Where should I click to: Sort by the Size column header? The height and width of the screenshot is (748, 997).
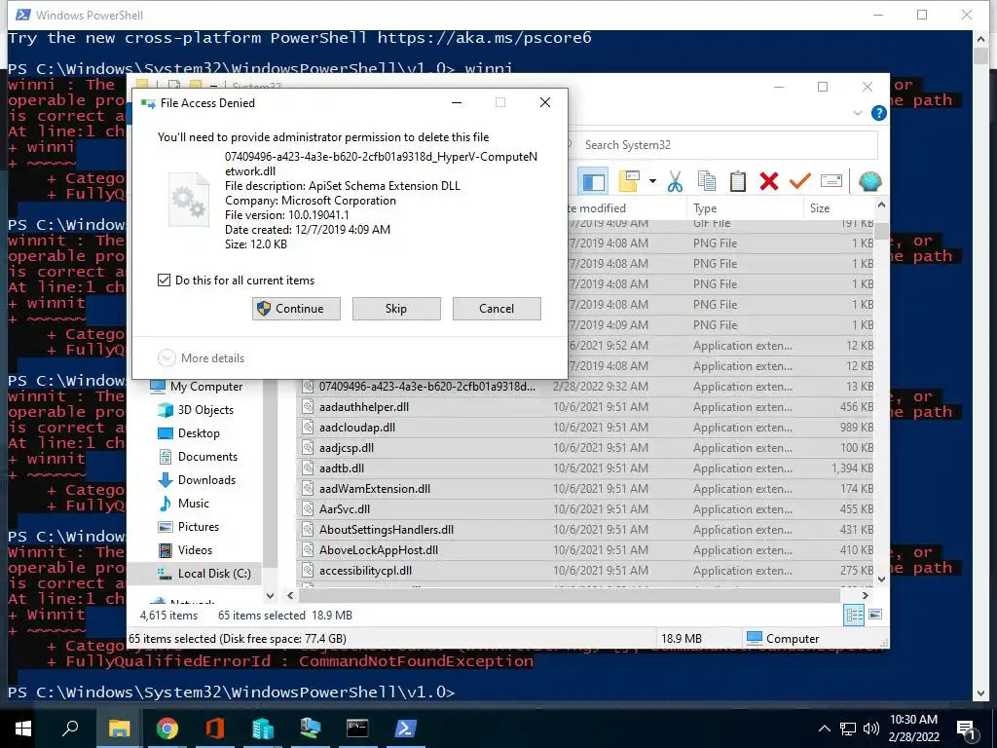tap(838, 208)
